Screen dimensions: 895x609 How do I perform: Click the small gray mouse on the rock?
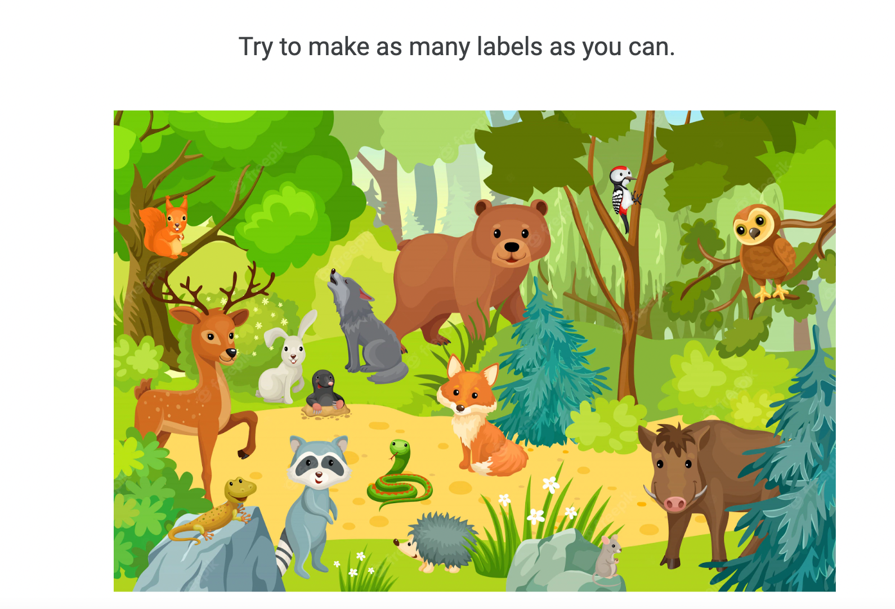[608, 557]
